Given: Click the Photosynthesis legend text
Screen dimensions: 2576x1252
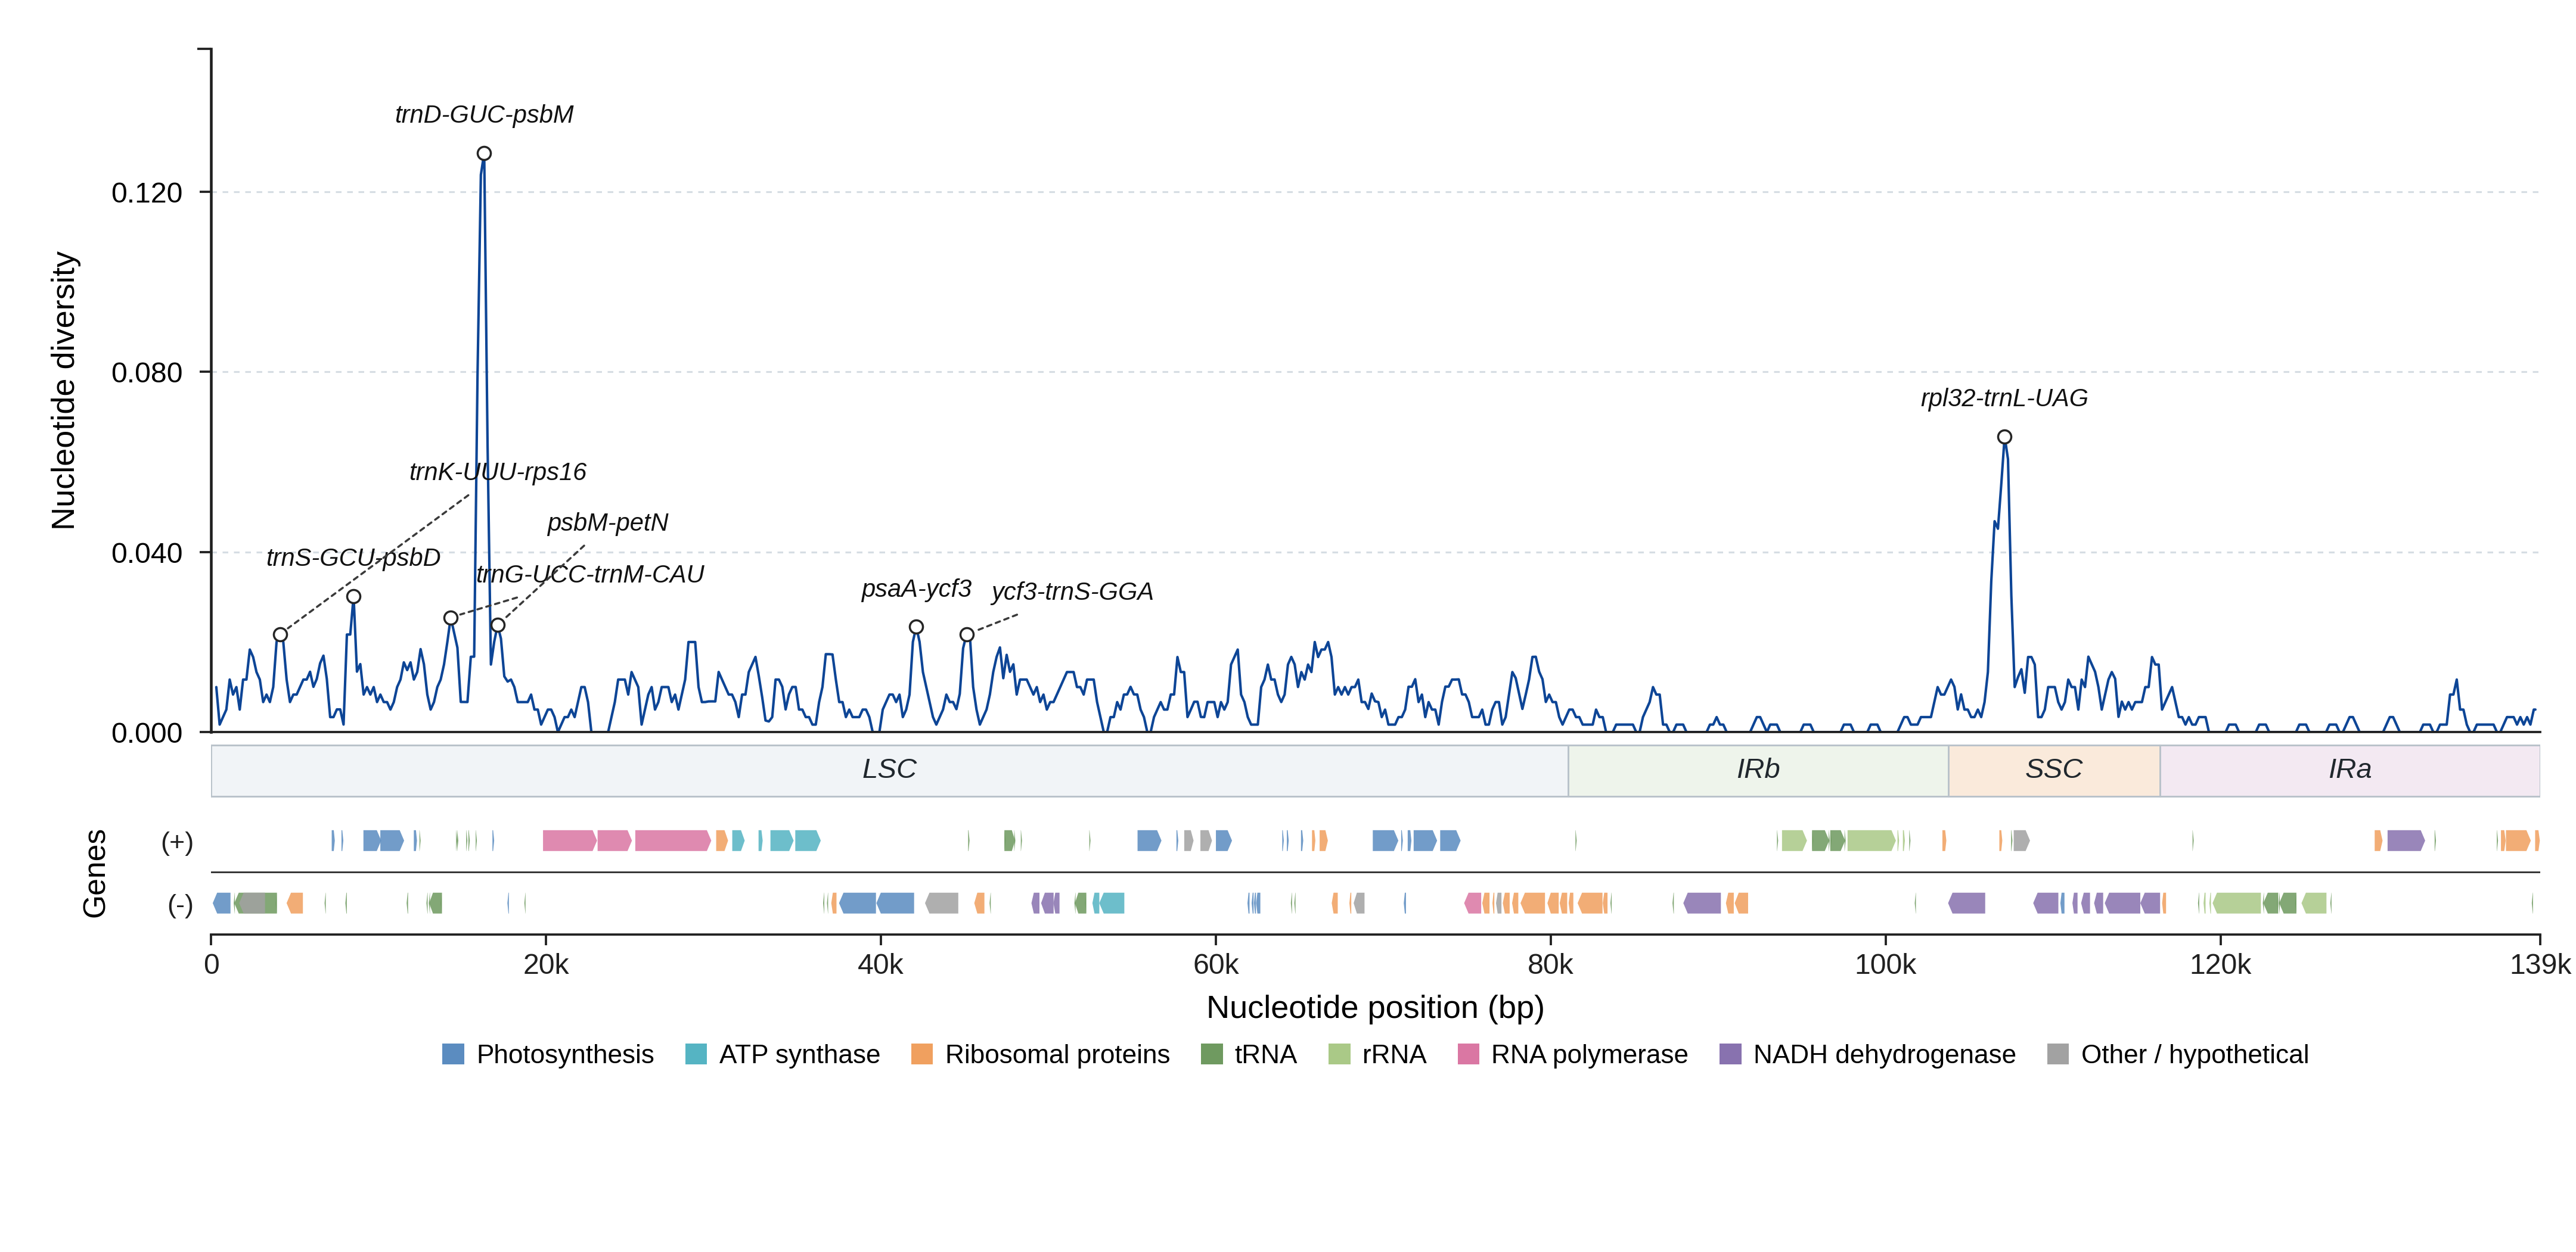Looking at the screenshot, I should point(565,1054).
